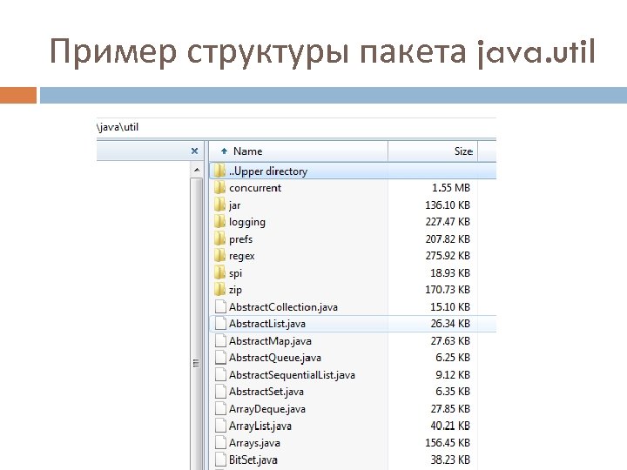Select AbstractSequentialList.java file name
The height and width of the screenshot is (470, 627).
[x=292, y=375]
